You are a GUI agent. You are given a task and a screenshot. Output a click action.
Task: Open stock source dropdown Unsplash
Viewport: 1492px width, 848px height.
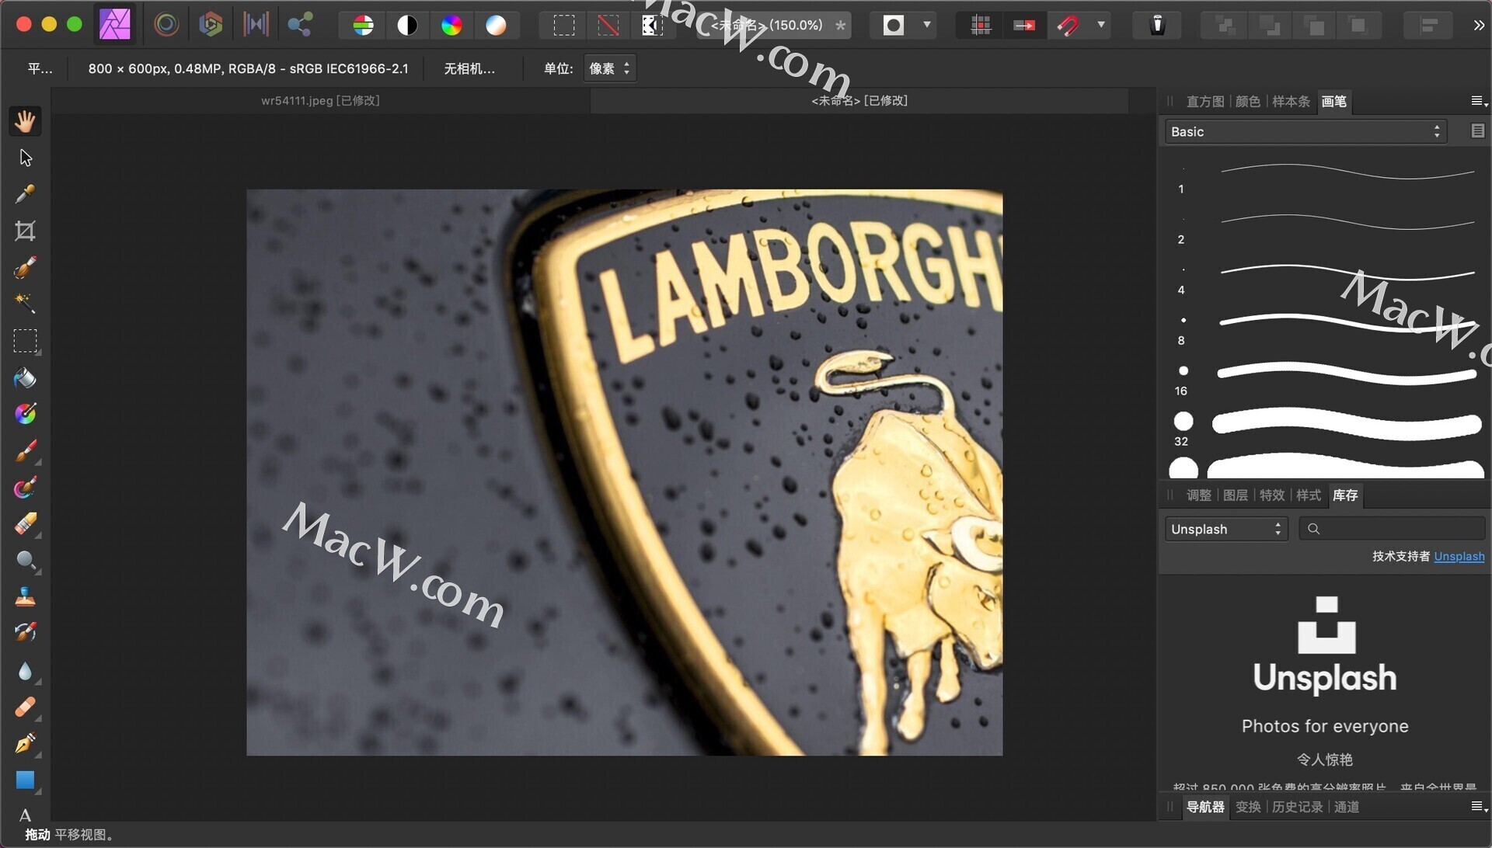[1226, 529]
